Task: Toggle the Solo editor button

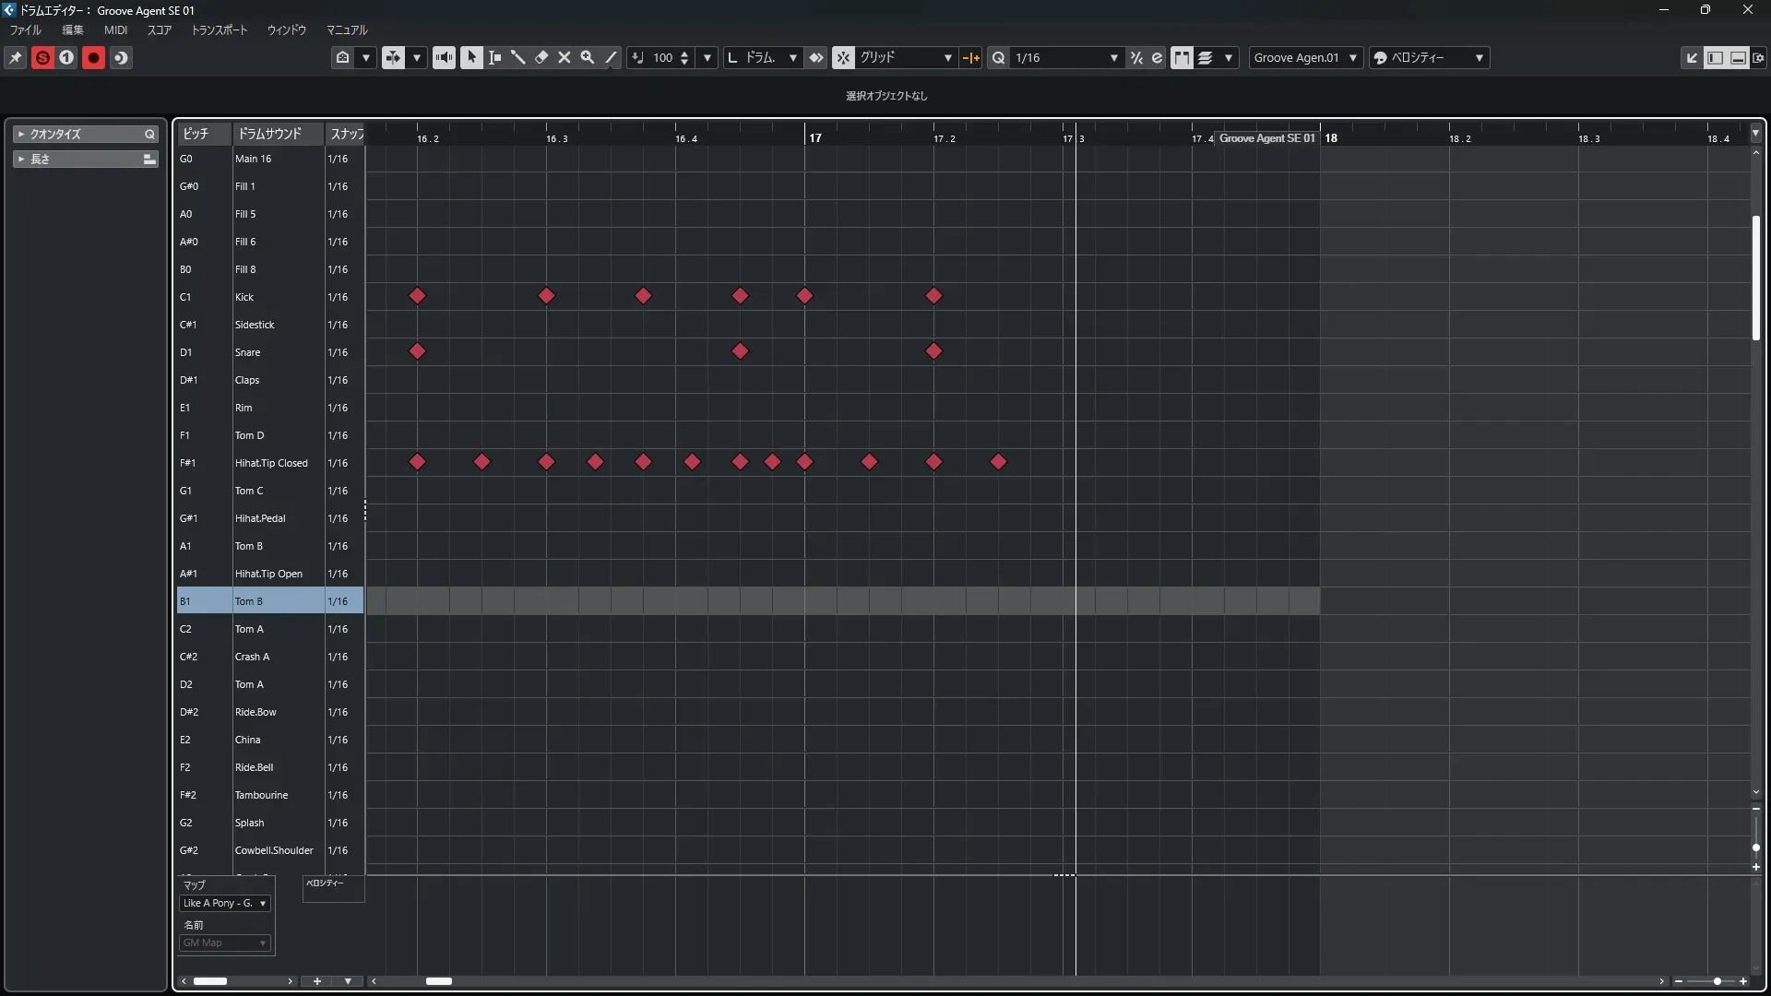Action: (42, 57)
